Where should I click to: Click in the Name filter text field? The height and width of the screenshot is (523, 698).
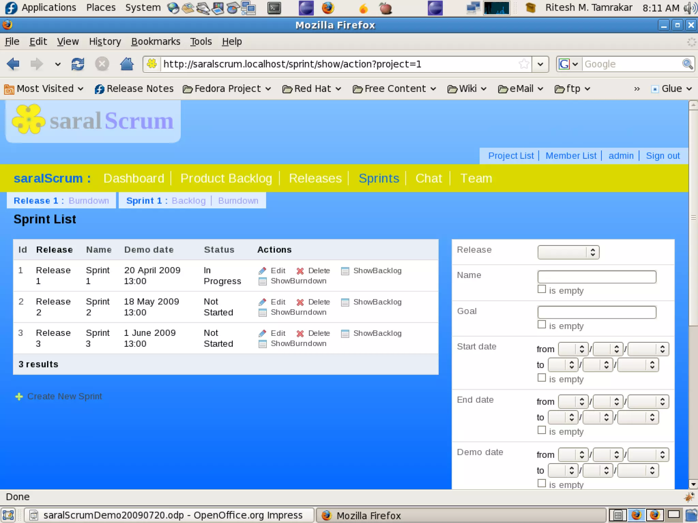pos(596,277)
